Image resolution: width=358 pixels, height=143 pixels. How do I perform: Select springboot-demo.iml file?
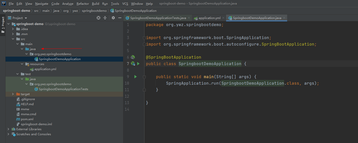(36, 124)
